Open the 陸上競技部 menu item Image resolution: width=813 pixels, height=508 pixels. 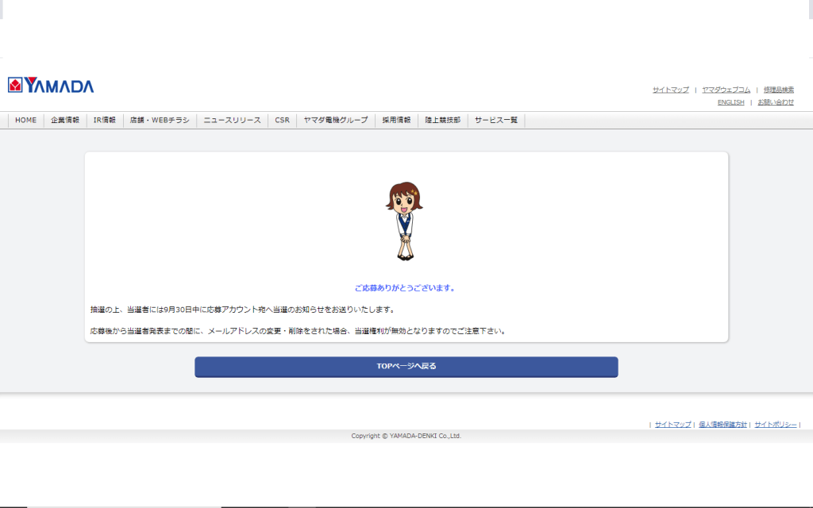point(442,121)
